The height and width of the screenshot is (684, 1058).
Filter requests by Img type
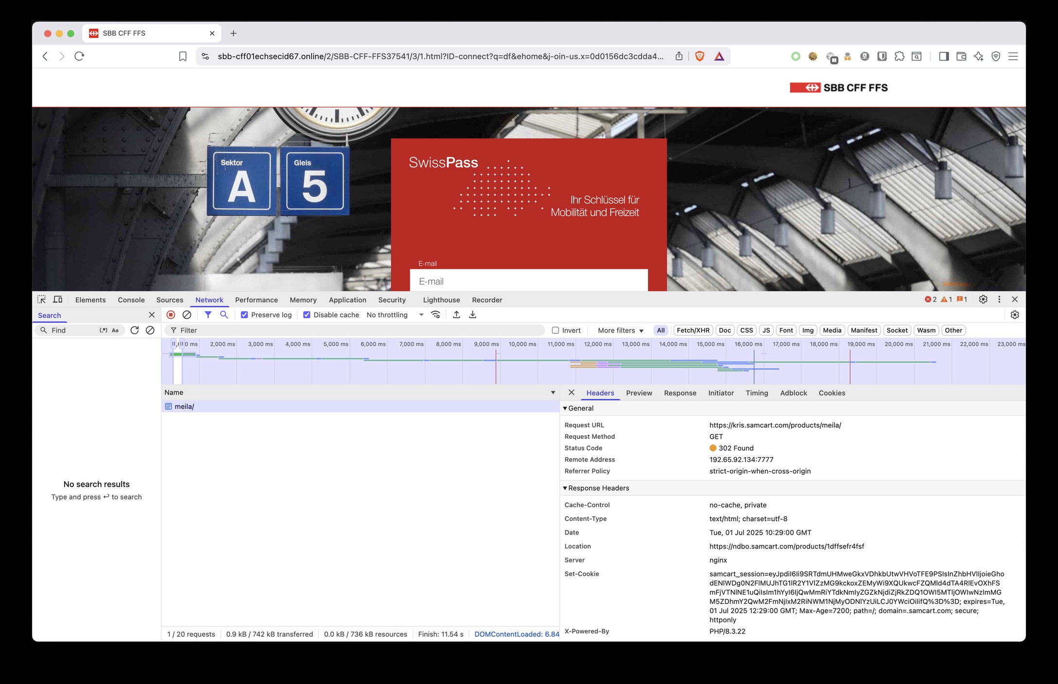click(x=808, y=330)
